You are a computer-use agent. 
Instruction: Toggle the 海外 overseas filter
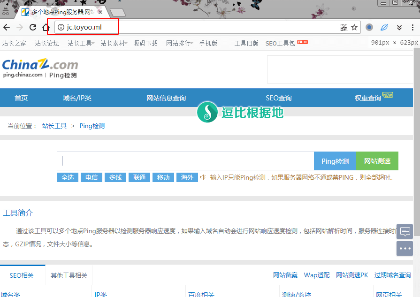187,177
